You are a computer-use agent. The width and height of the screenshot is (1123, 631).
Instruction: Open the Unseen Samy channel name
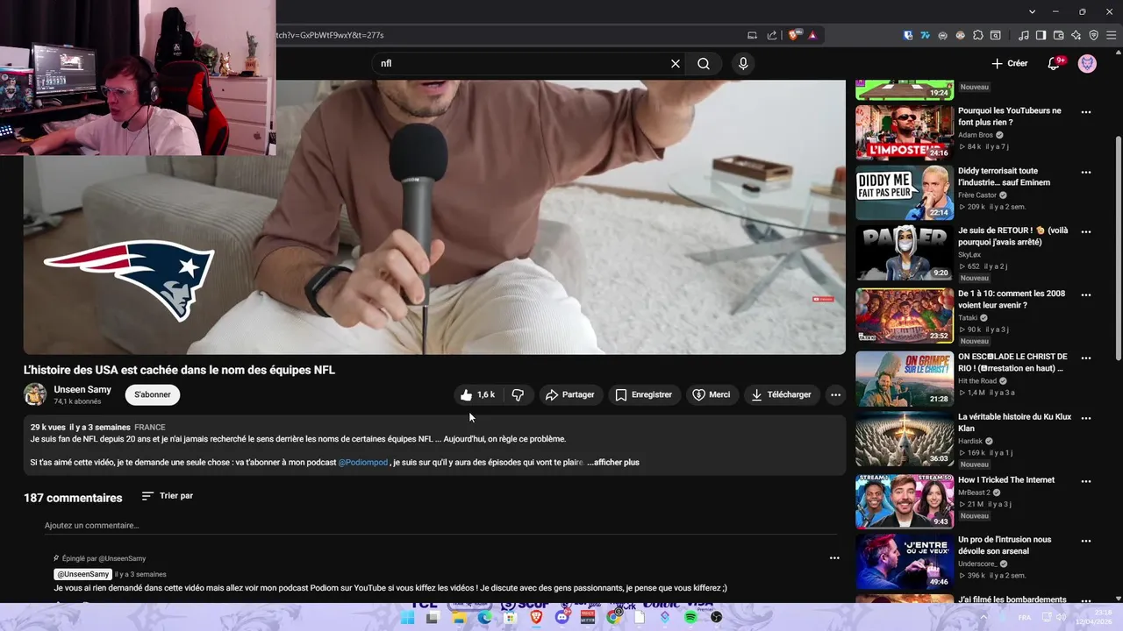pyautogui.click(x=82, y=390)
